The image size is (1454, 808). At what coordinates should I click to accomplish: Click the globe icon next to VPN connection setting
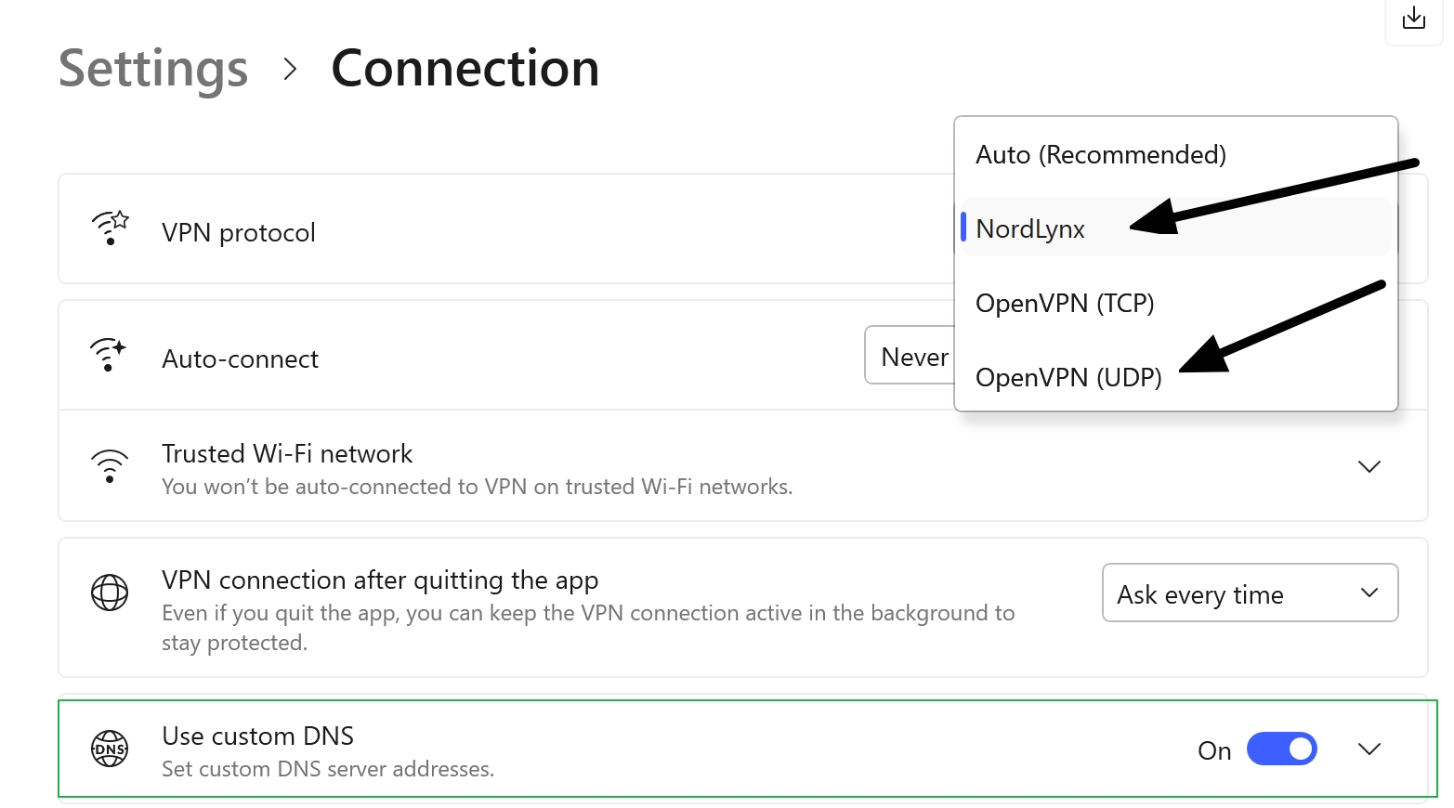coord(110,593)
